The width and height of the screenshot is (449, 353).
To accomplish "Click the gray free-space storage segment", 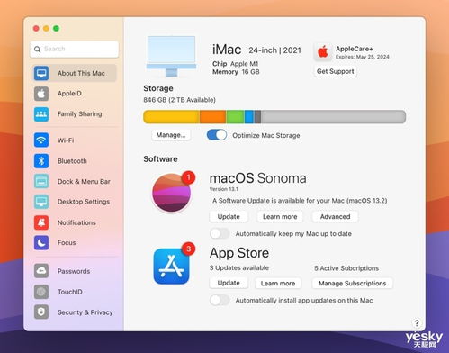I will click(333, 117).
